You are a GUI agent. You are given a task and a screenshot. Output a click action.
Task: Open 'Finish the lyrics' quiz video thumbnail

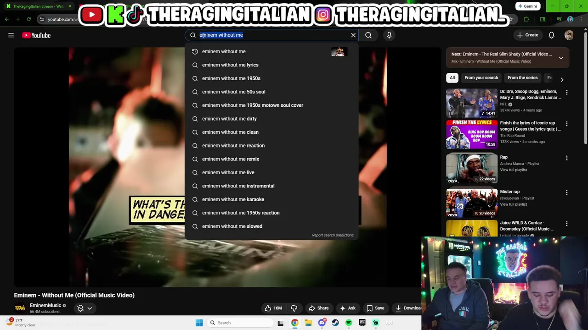[x=472, y=134]
